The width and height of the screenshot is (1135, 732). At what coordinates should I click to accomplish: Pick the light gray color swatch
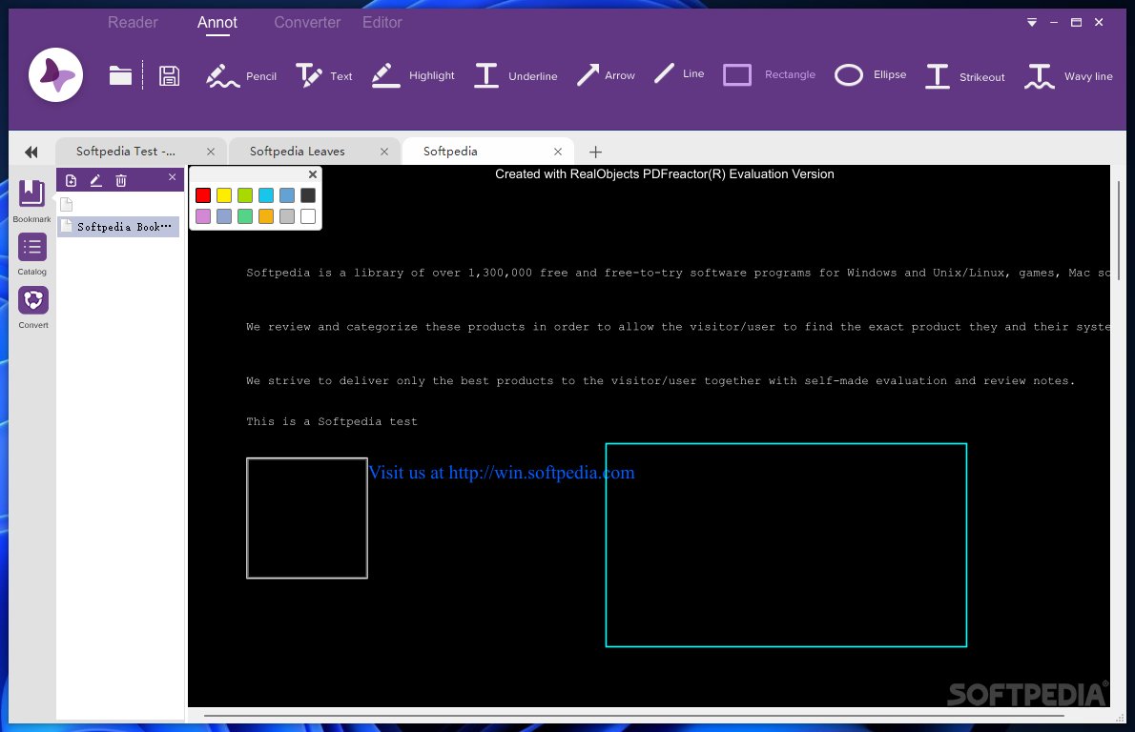[287, 216]
